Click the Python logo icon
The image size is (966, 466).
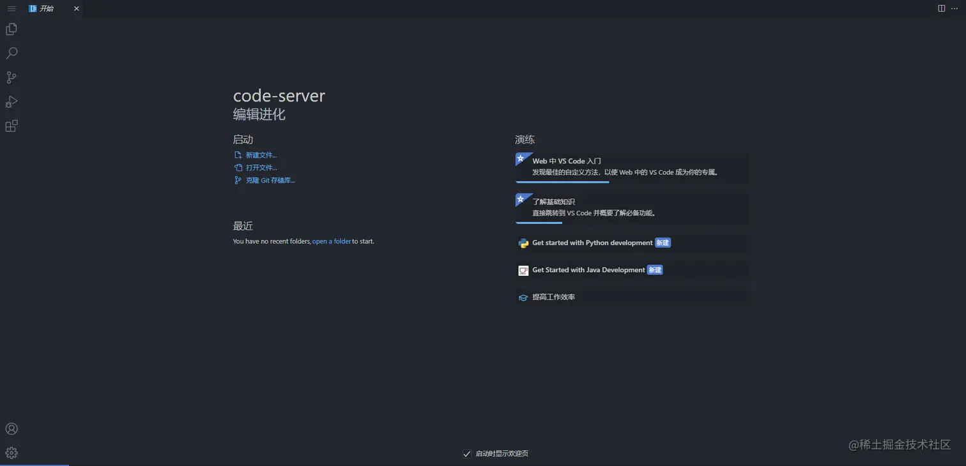pos(523,243)
